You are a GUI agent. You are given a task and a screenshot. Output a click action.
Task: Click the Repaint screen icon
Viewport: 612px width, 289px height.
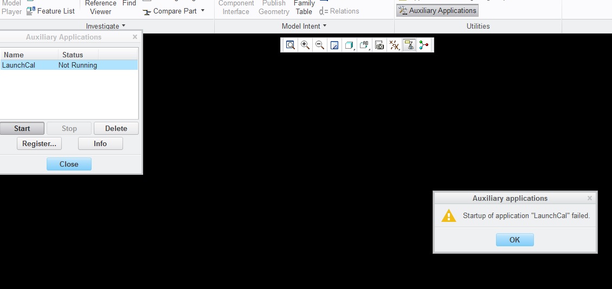pos(334,45)
